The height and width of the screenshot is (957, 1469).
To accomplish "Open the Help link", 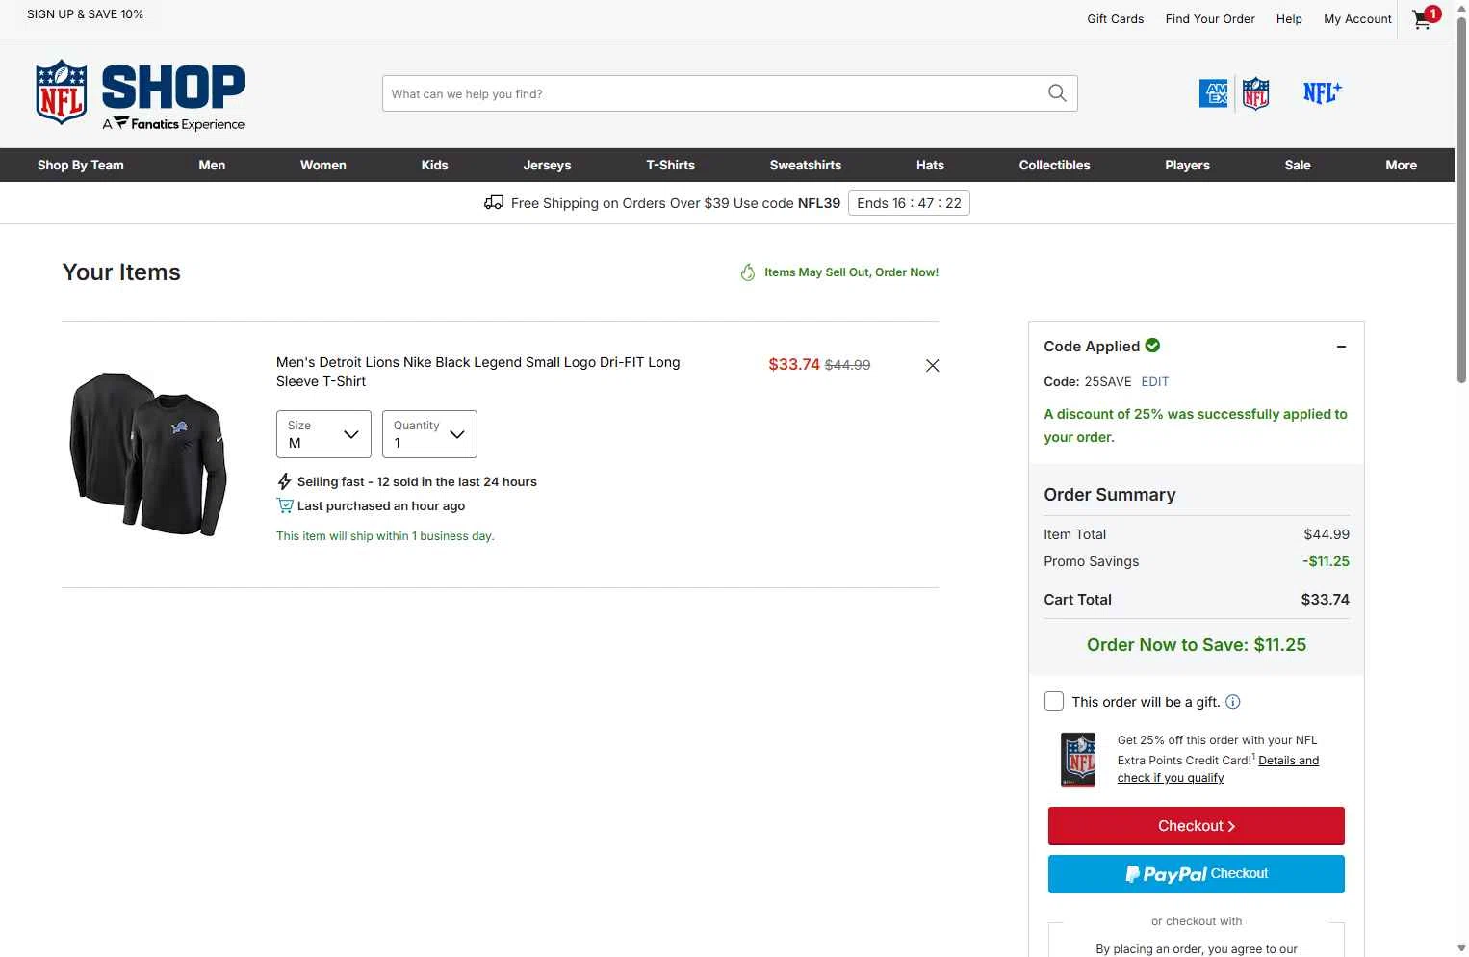I will (x=1289, y=18).
